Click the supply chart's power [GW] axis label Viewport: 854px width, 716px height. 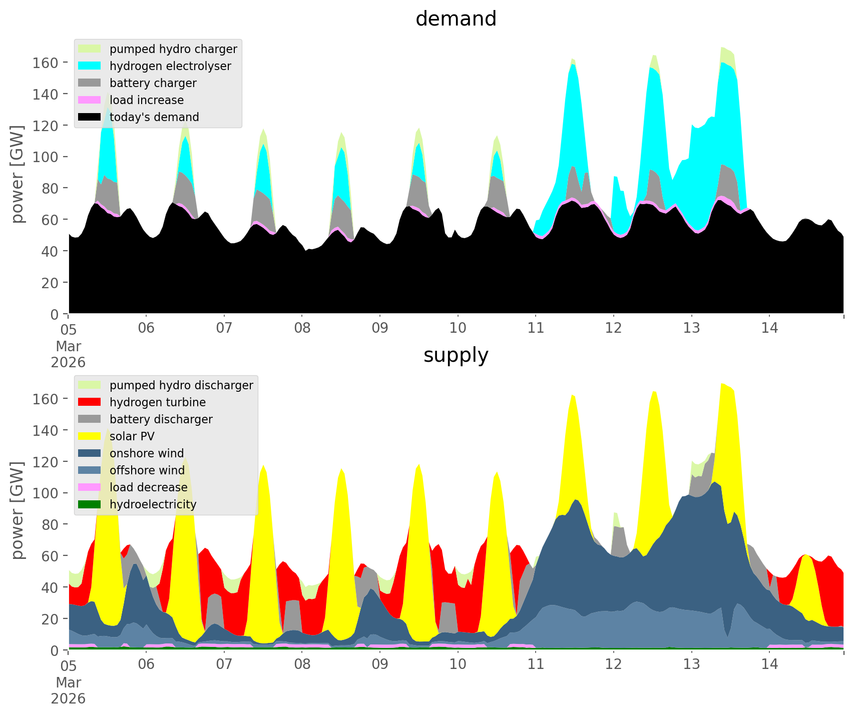click(18, 510)
